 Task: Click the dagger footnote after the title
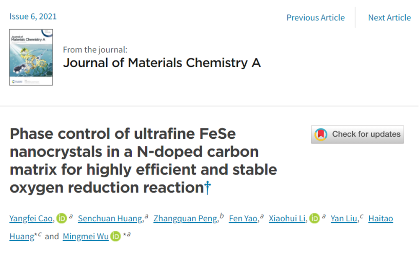pos(208,188)
